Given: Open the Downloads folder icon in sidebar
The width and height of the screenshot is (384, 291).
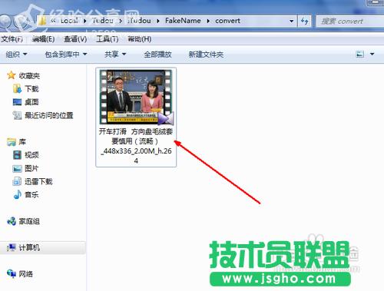Looking at the screenshot, I should pyautogui.click(x=17, y=89).
